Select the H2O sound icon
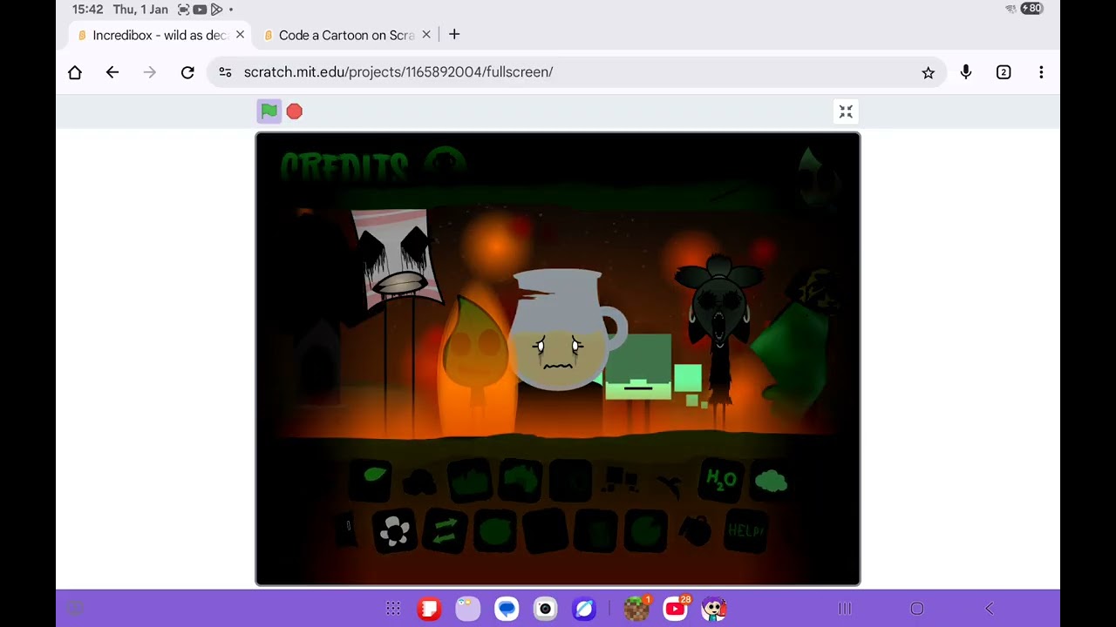The height and width of the screenshot is (627, 1116). pos(721,480)
